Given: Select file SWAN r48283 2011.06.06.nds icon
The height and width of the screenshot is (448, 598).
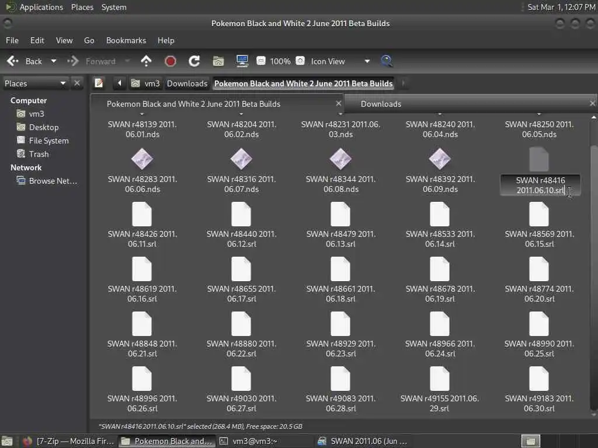Looking at the screenshot, I should coord(142,159).
